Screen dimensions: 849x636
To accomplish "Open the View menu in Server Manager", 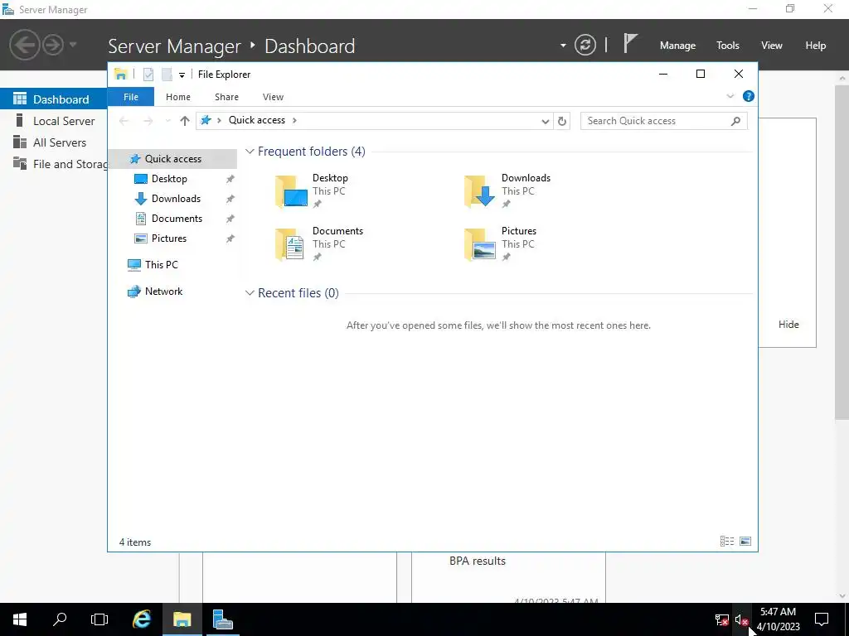I will [x=771, y=46].
